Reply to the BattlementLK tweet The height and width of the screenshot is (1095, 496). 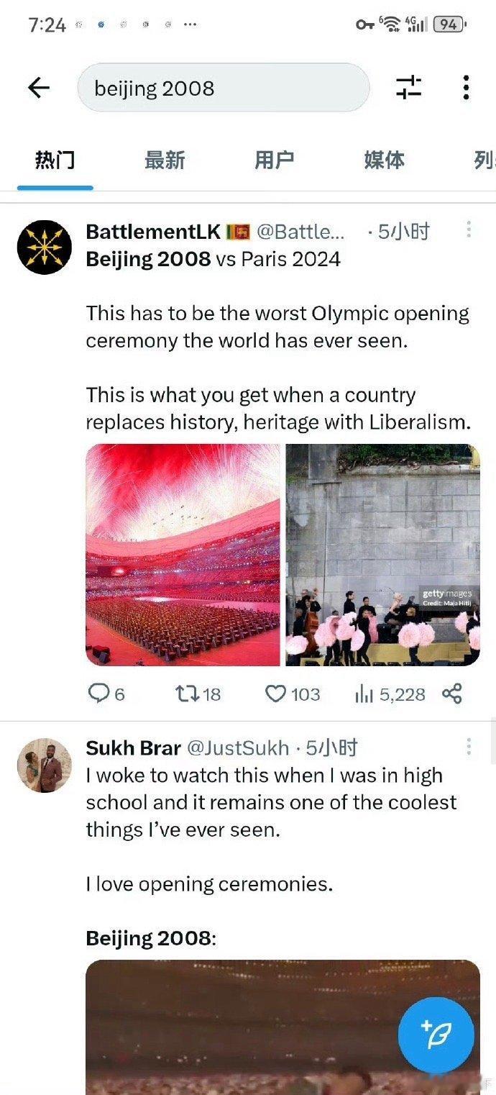[x=106, y=694]
